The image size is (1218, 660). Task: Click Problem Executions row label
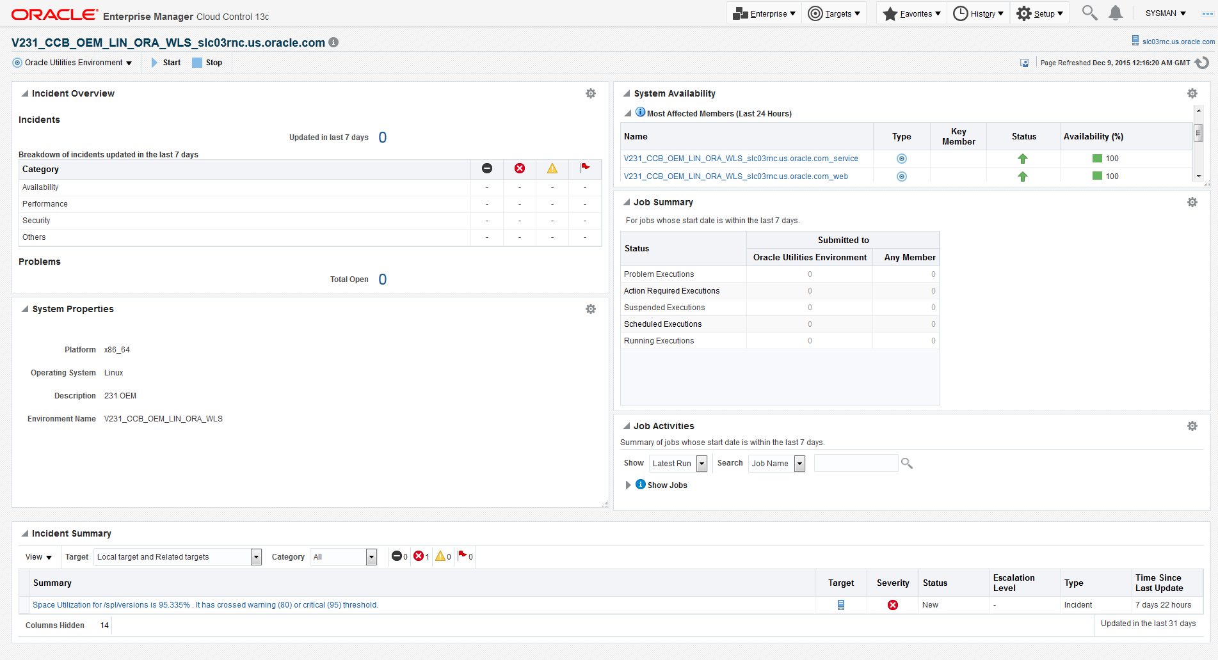pos(659,274)
